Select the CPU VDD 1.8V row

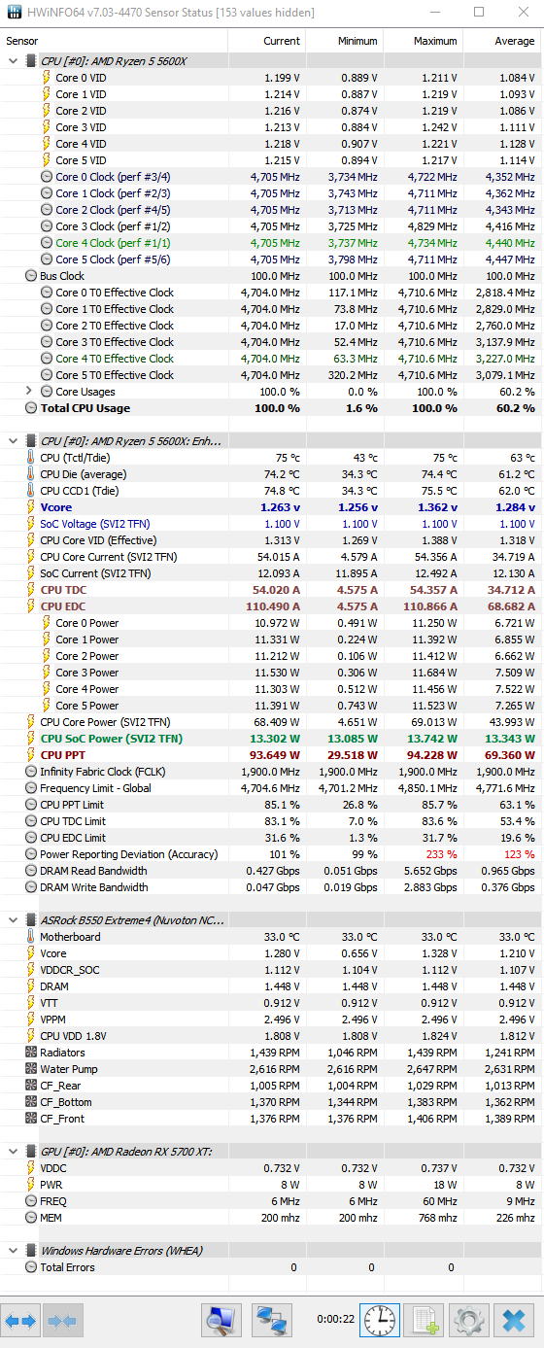click(270, 1035)
